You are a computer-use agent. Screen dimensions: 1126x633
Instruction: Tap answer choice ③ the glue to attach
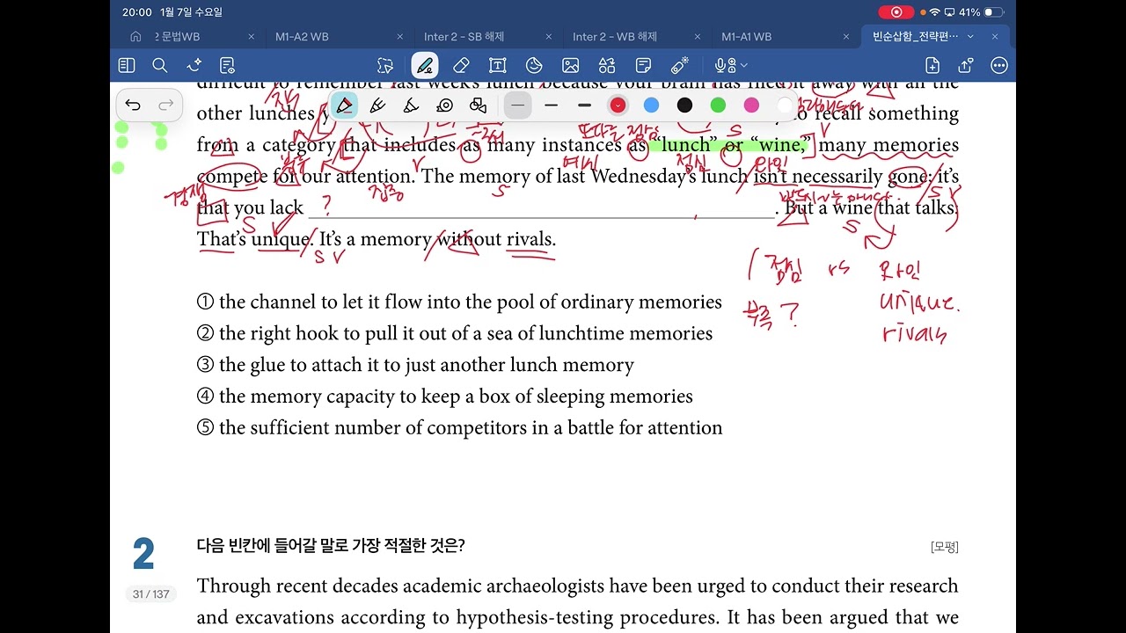pos(415,365)
